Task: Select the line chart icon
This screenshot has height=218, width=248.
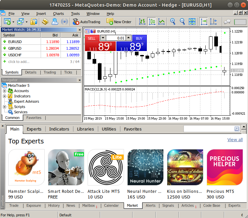Action: (x=162, y=22)
